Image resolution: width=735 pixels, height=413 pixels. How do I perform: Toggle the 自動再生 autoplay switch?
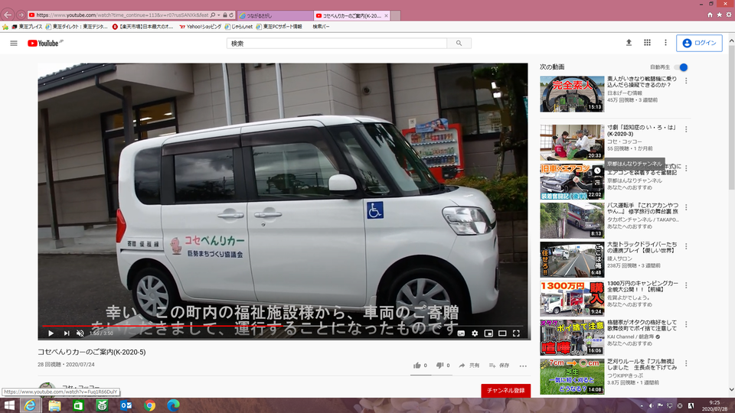(x=681, y=67)
